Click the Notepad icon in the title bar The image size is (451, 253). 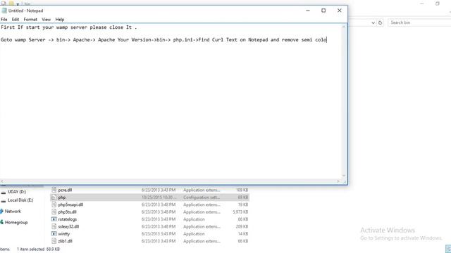(4, 11)
